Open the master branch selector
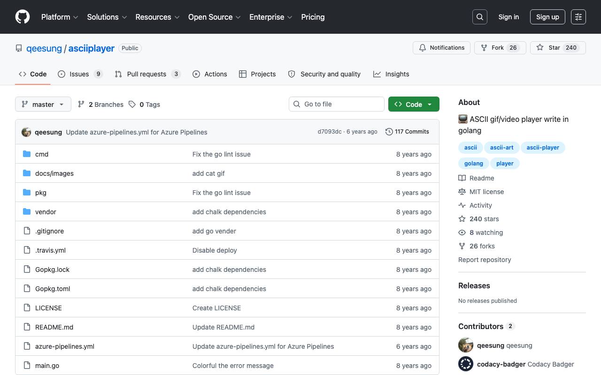Viewport: 601px width, 375px height. click(x=43, y=104)
